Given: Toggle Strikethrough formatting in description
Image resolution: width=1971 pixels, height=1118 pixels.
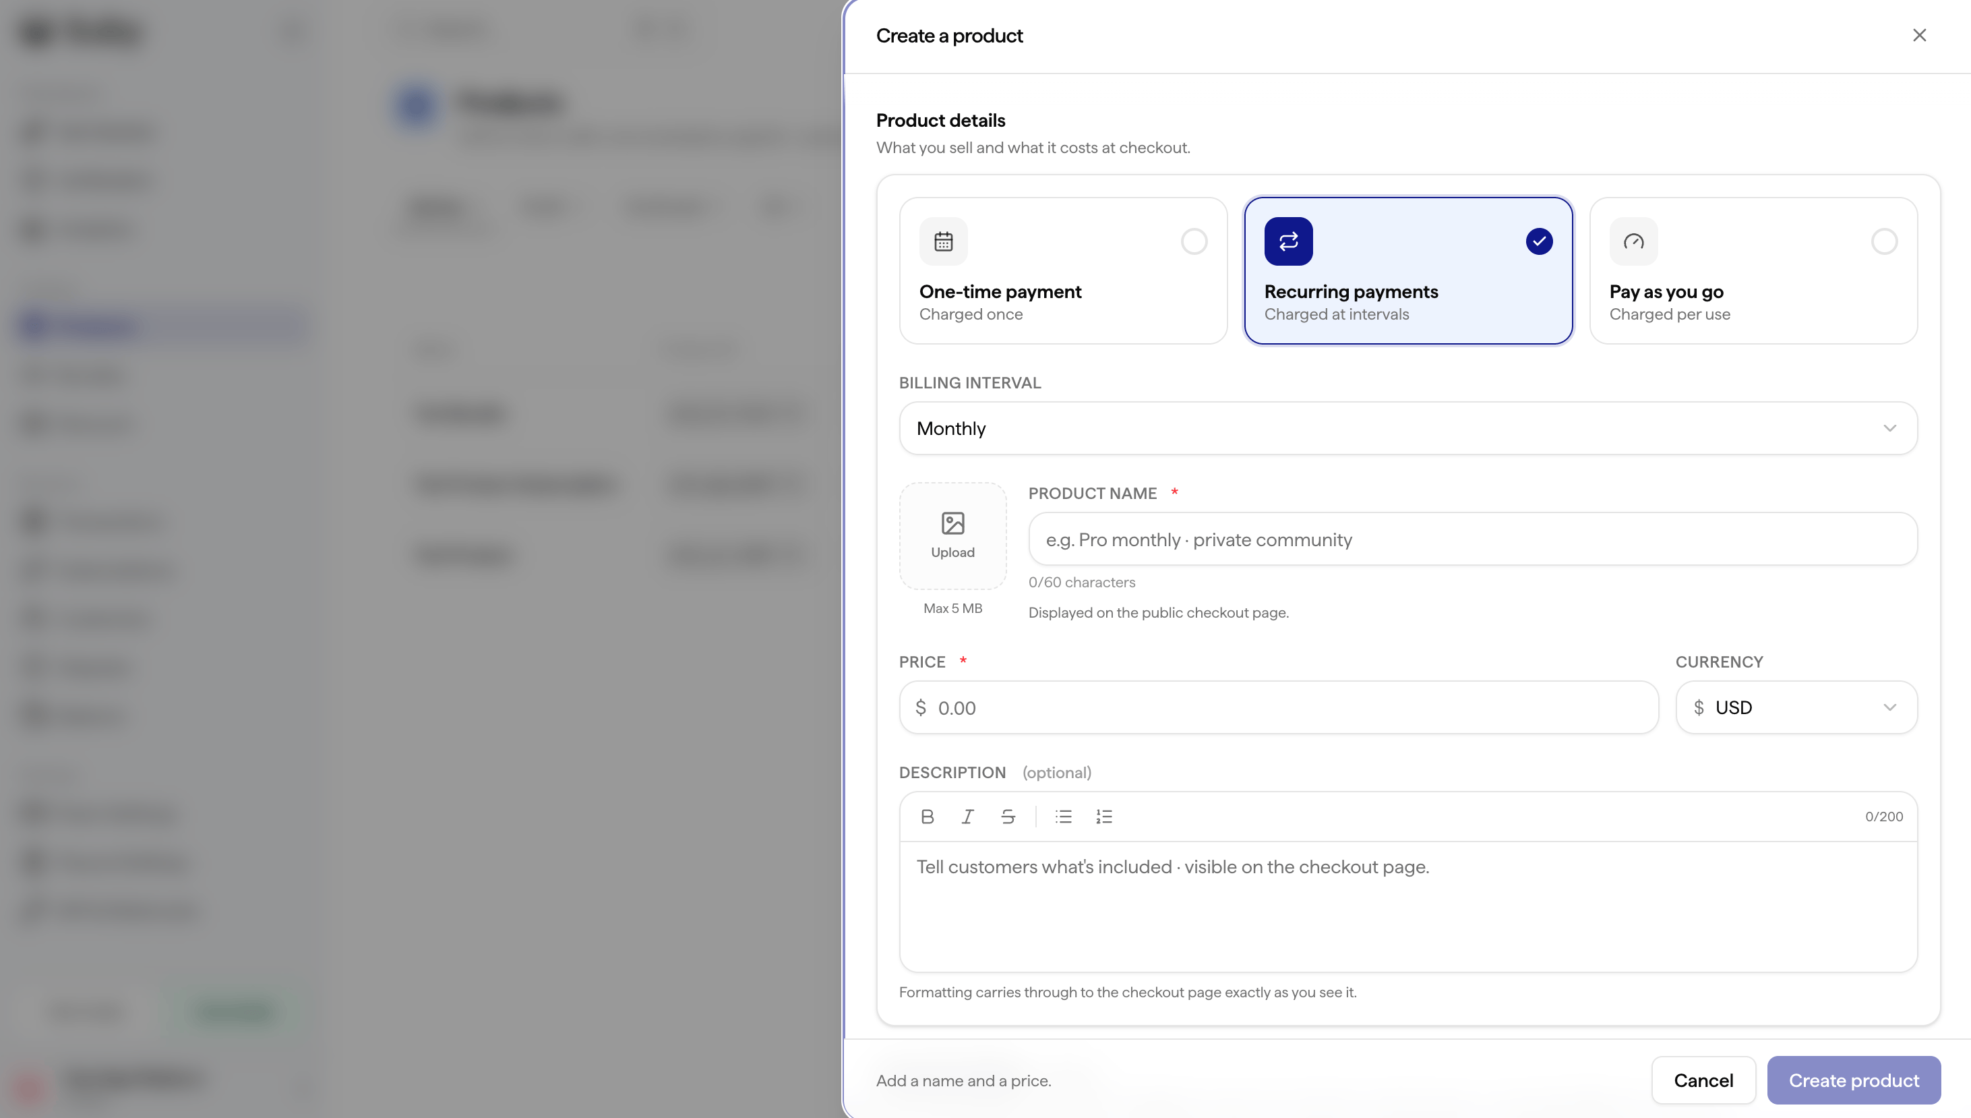Looking at the screenshot, I should (x=1008, y=816).
